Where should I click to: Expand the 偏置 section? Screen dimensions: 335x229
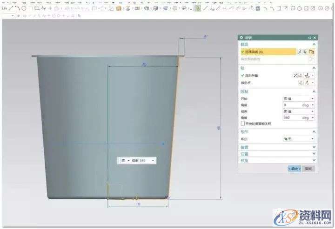tap(314, 147)
